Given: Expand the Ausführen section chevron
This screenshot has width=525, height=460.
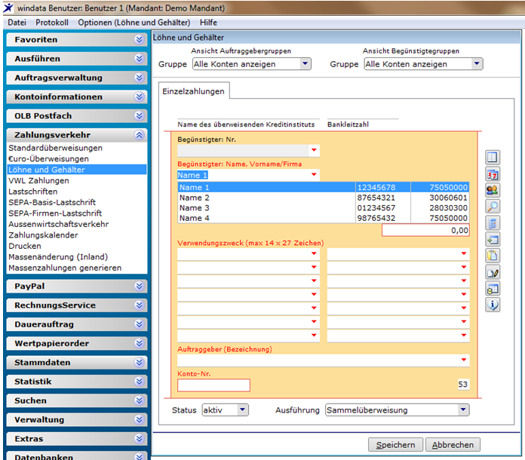Looking at the screenshot, I should [x=139, y=59].
